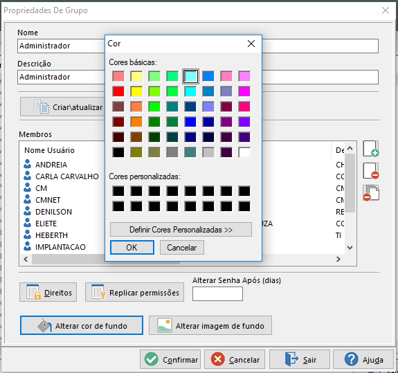The width and height of the screenshot is (398, 373).
Task: Select the HEBERTH member row
Action: (x=182, y=235)
